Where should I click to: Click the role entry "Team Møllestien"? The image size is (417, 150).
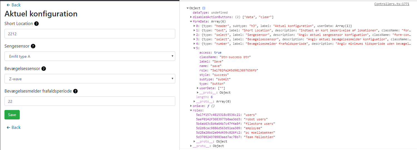coord(235,137)
